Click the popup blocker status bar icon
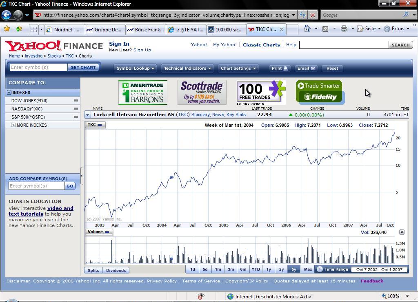 coord(201,296)
